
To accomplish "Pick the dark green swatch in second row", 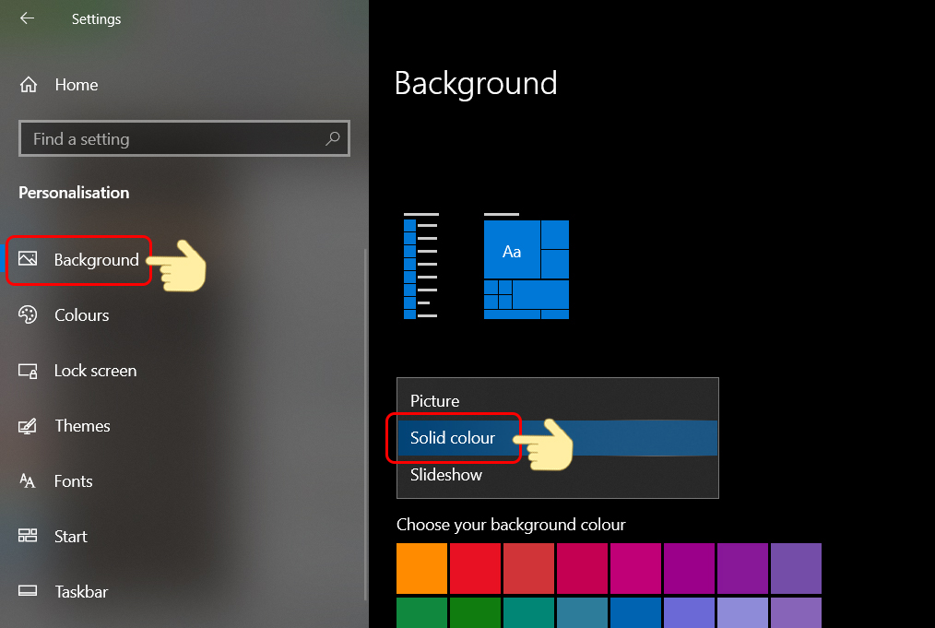I will [x=475, y=612].
